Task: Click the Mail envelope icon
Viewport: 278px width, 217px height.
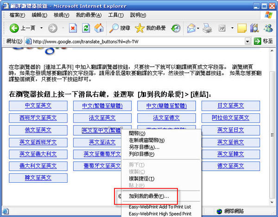Action: click(x=191, y=28)
